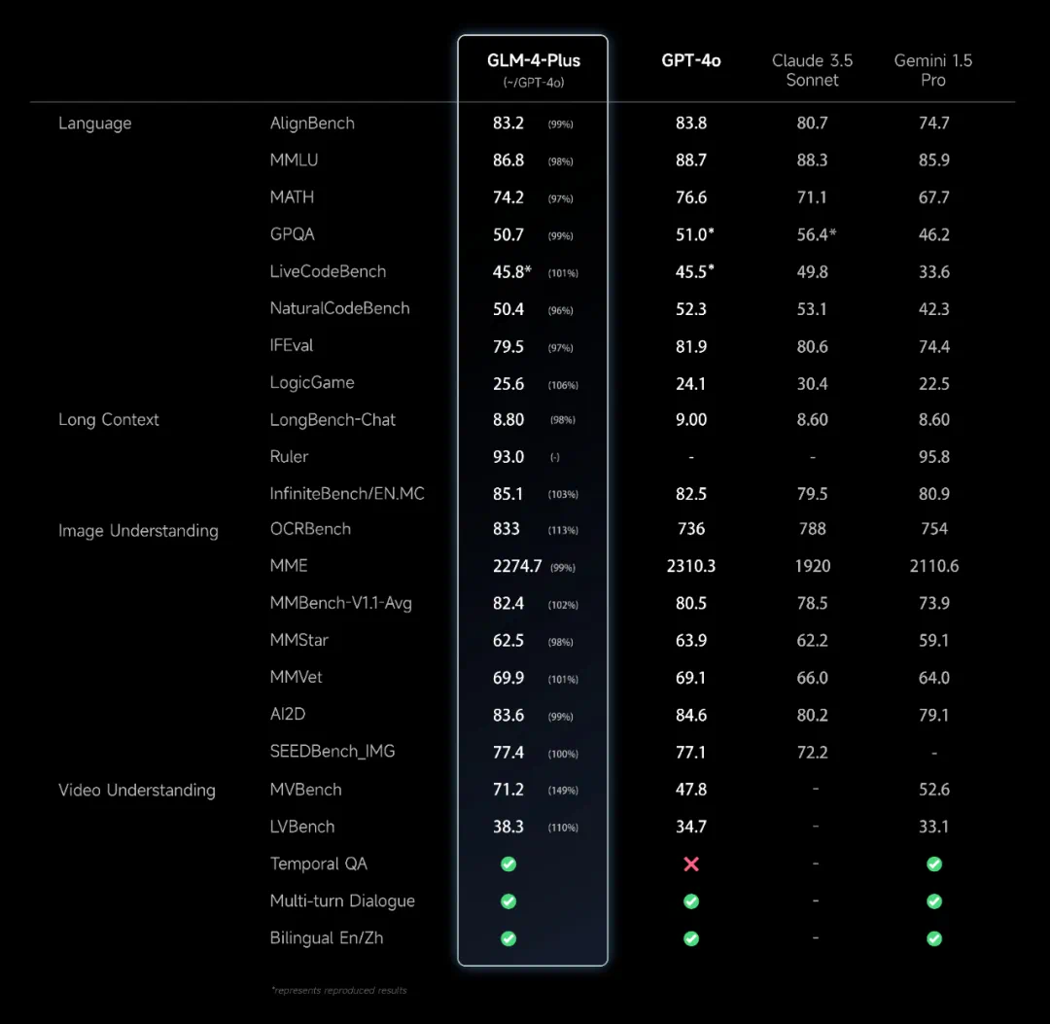
Task: Click Gemini 1.5 Pro Bilingual En/Zh checkmark
Action: [934, 938]
